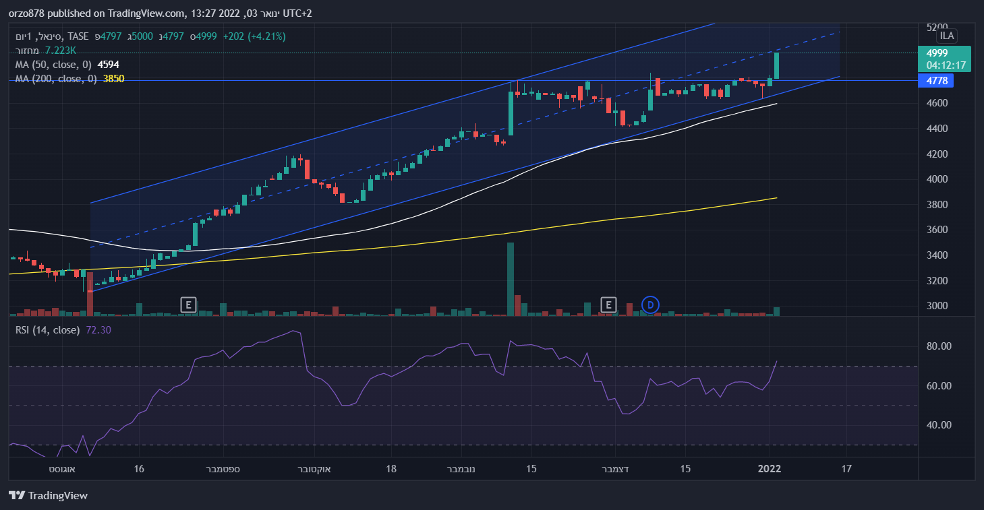Click the RSI (14, close) legend
This screenshot has height=510, width=984.
click(47, 330)
